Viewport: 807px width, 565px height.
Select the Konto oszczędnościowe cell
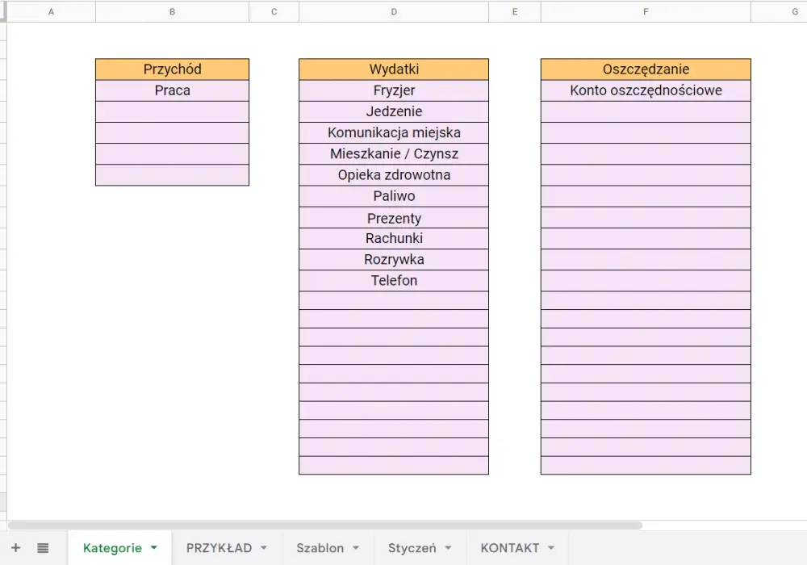(646, 90)
